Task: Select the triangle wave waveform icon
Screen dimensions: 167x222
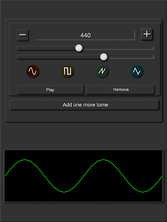Action: (137, 71)
